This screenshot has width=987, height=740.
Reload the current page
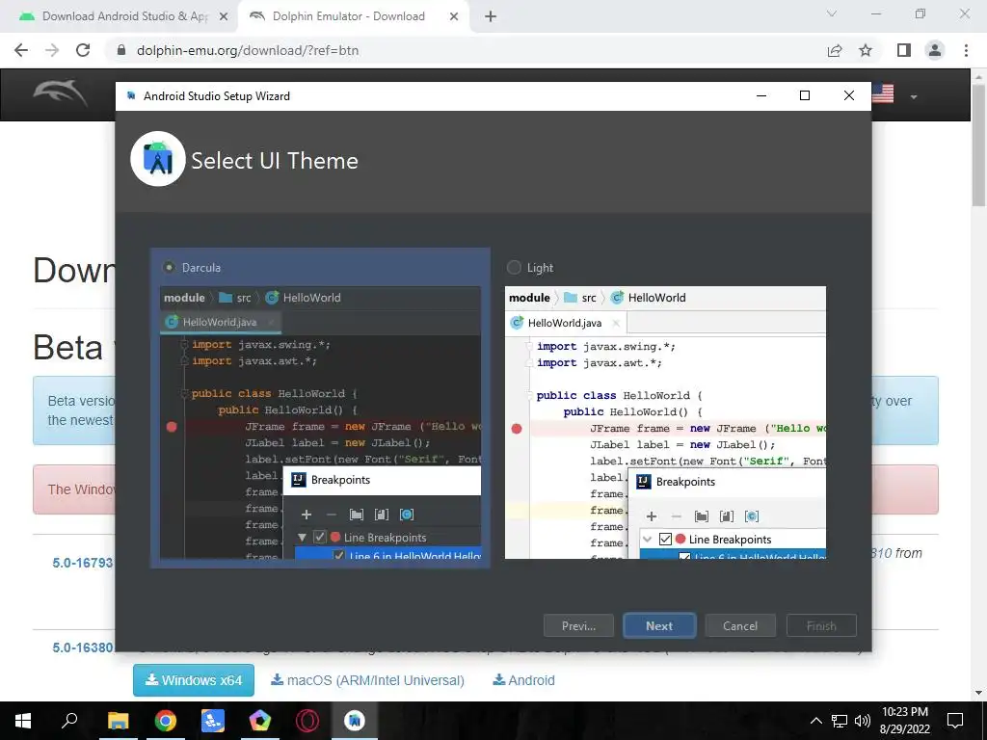click(x=83, y=50)
